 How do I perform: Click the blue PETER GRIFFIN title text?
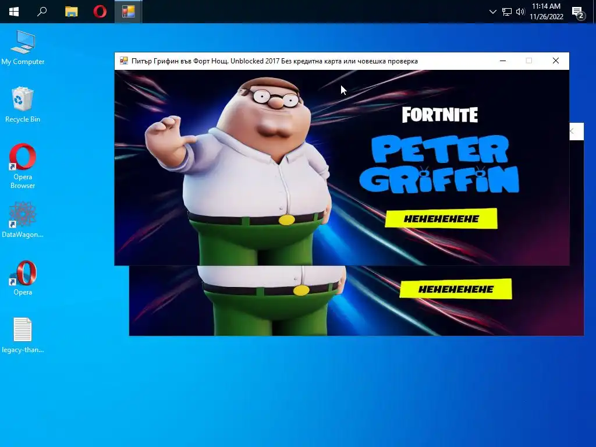(439, 164)
